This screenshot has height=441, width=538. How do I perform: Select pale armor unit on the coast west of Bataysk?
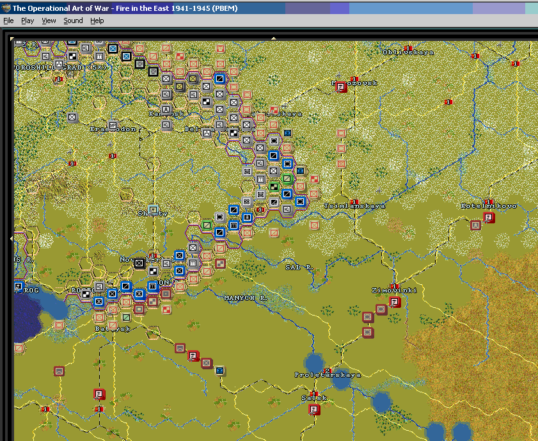pos(59,325)
